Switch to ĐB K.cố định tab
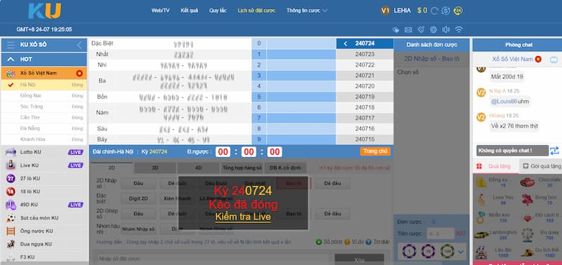The image size is (562, 265). [285, 168]
